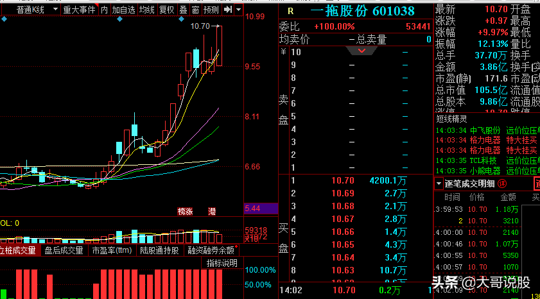The image size is (540, 299).
Task: Click the ¥ currency icon beside order book
Action: [x=283, y=52]
